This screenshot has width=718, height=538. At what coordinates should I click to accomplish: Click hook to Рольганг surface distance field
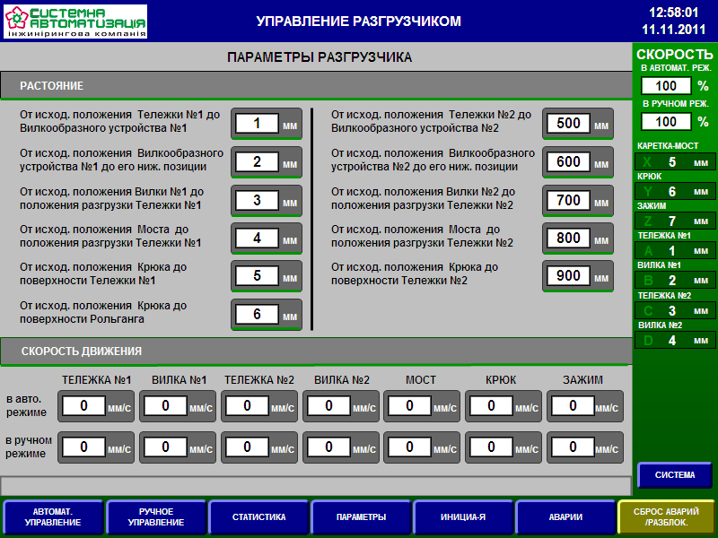(257, 314)
